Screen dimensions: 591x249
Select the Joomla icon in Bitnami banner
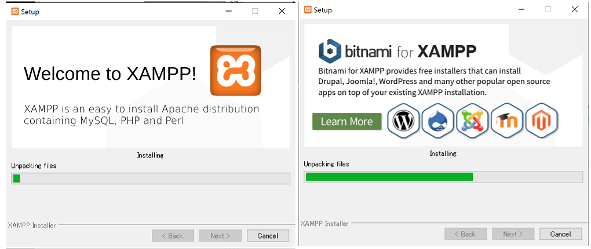coord(472,121)
